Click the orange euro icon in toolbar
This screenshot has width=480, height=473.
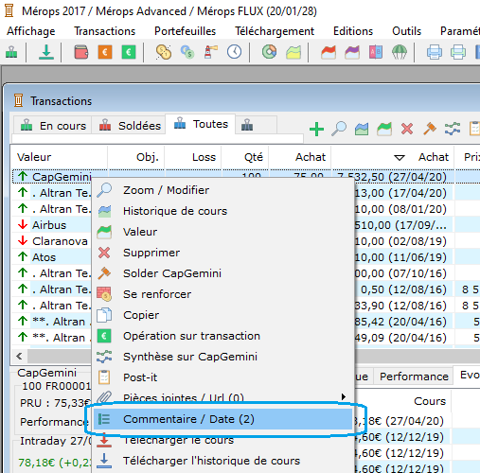tap(105, 52)
